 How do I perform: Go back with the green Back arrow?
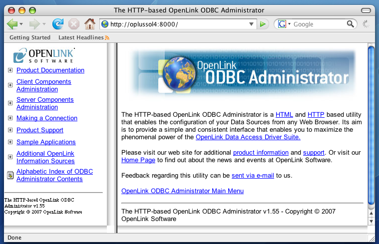(x=12, y=24)
